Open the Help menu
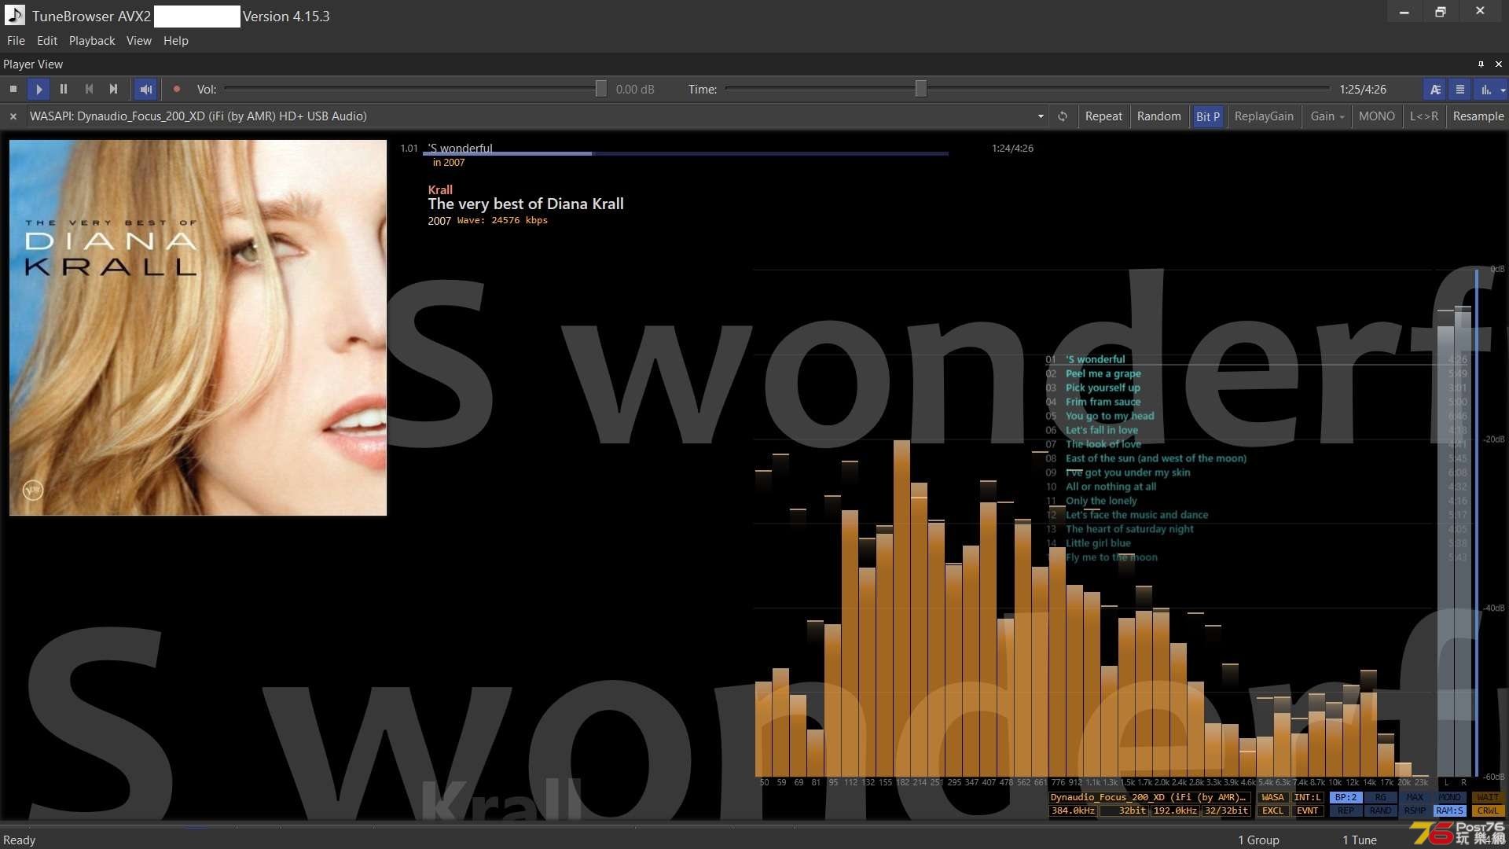The width and height of the screenshot is (1509, 849). 176,41
